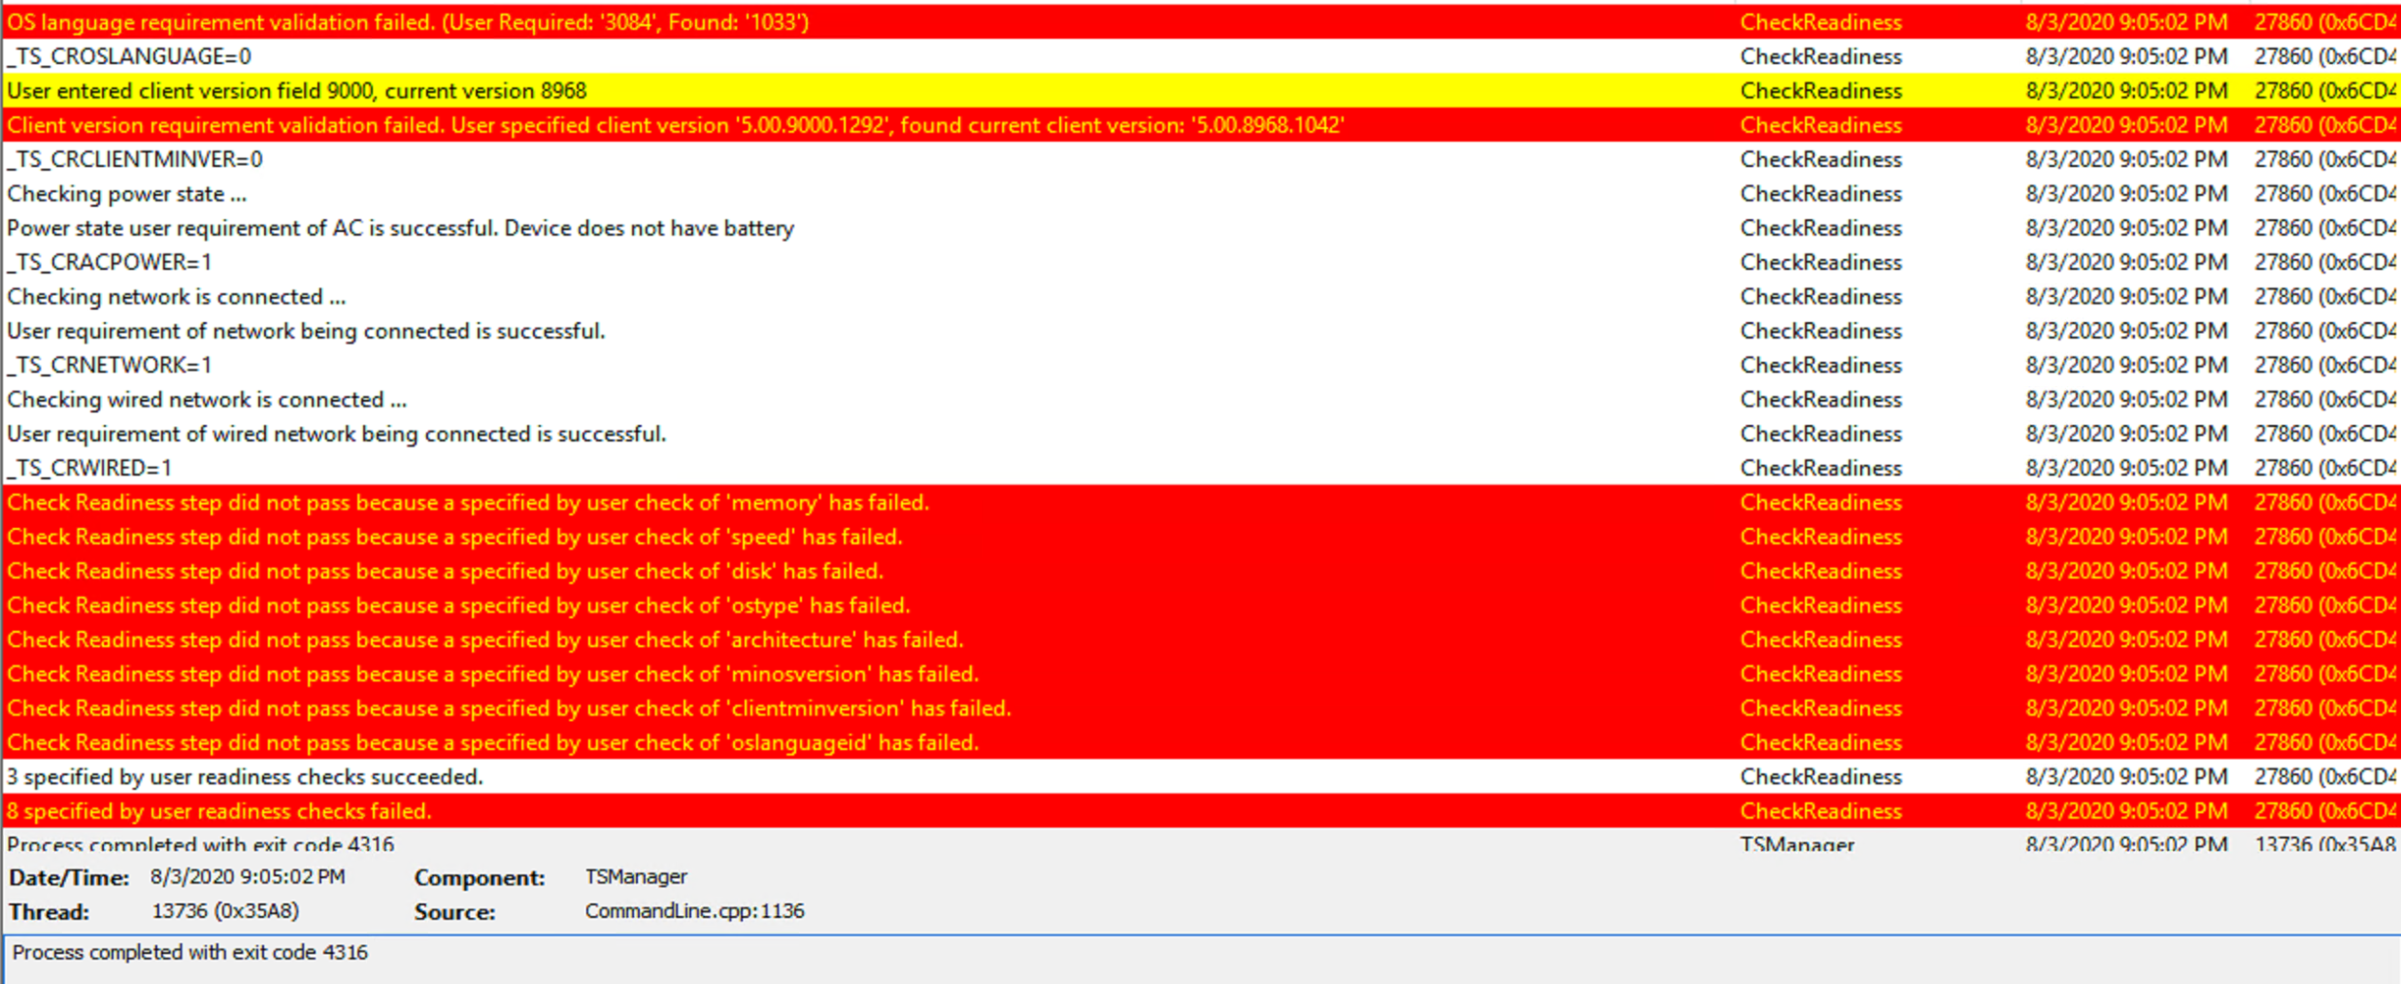
Task: Select the _TS_CRNETWORK=1 log entry
Action: click(x=109, y=365)
